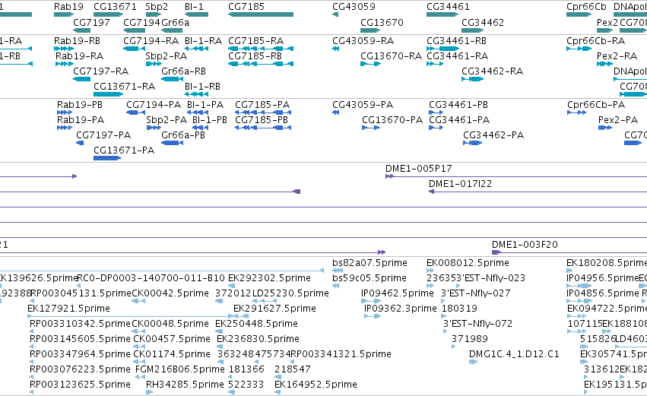Select transcript CG7185-RB
The width and height of the screenshot is (647, 396).
(255, 55)
